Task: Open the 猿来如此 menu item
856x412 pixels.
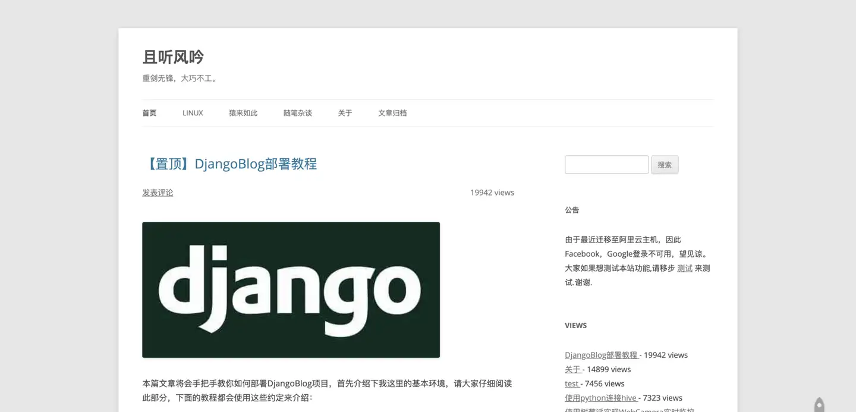Action: [x=243, y=113]
